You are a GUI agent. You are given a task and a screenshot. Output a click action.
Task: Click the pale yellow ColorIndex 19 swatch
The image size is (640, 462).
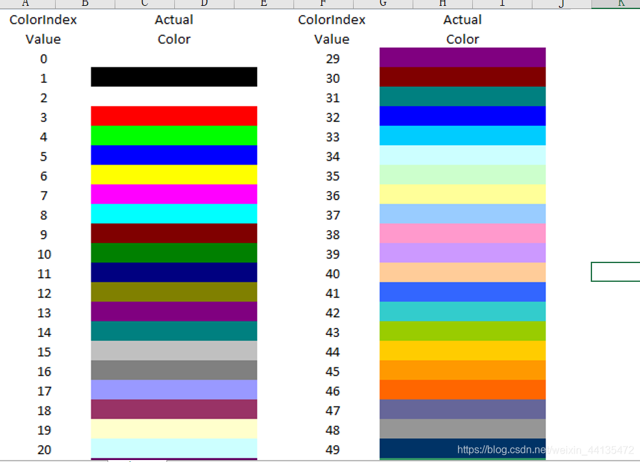point(174,429)
